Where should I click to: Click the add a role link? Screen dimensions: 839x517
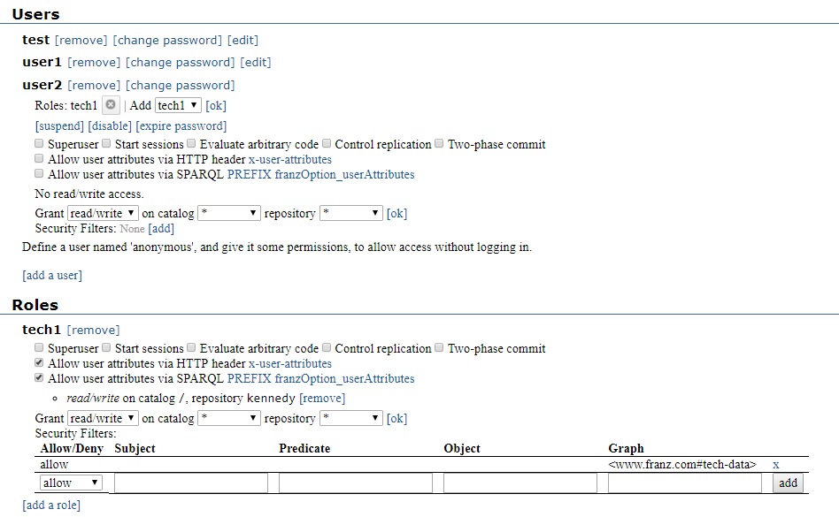(50, 505)
